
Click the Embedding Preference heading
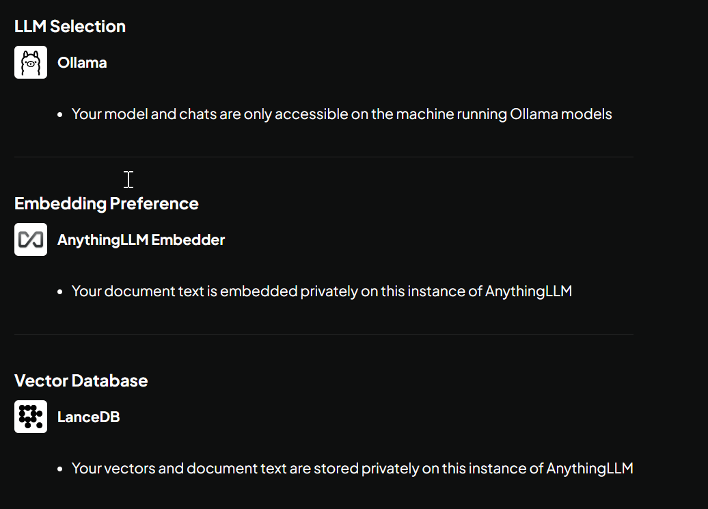tap(107, 204)
